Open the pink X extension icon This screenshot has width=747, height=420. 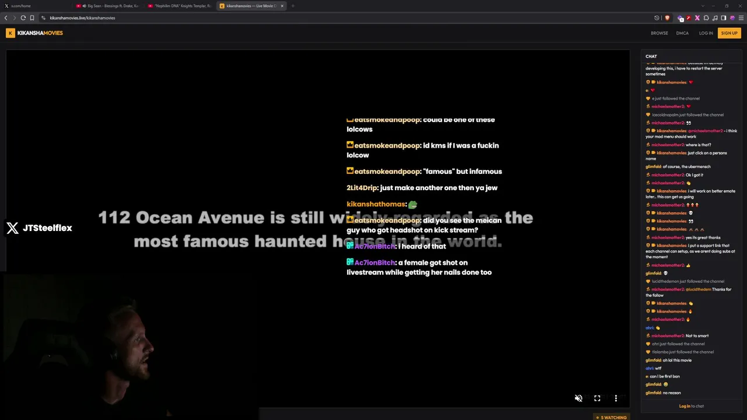[697, 18]
